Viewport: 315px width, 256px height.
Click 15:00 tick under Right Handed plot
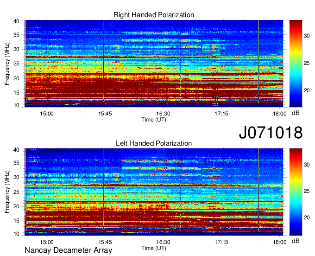coord(47,114)
